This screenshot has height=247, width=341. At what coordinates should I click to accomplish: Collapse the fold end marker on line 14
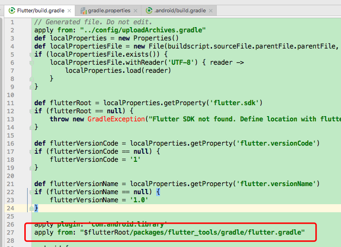point(31,128)
